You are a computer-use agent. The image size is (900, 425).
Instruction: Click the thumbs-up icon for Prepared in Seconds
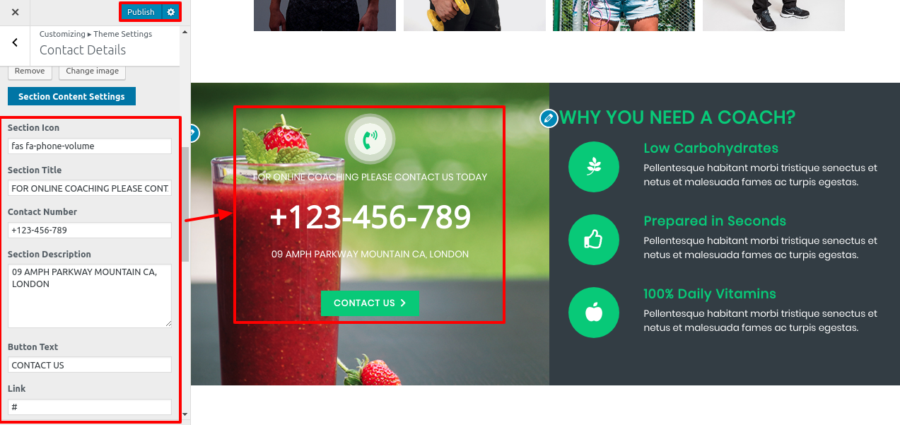tap(594, 240)
